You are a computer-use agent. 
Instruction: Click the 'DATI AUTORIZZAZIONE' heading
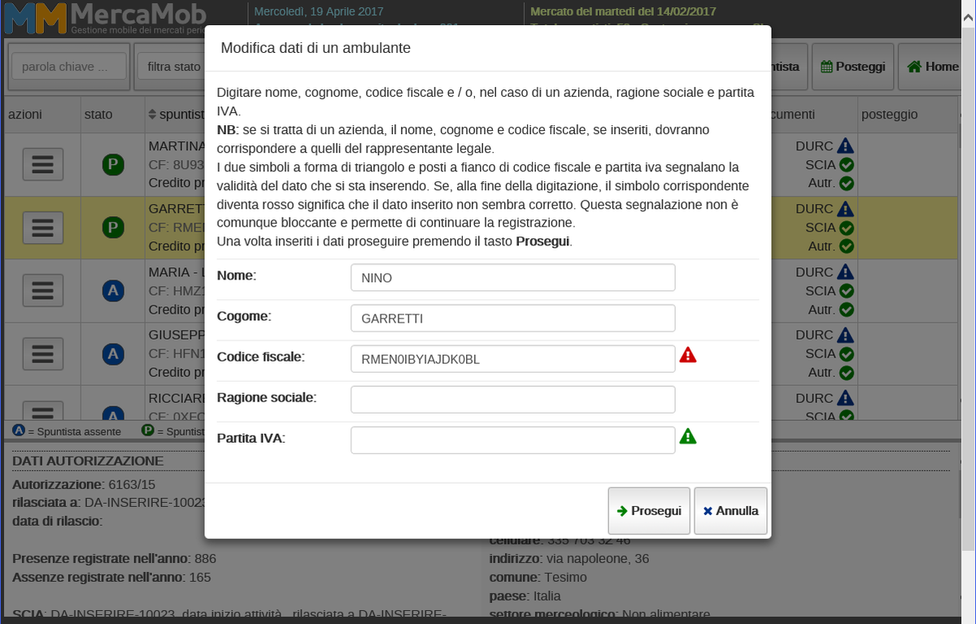[x=88, y=461]
